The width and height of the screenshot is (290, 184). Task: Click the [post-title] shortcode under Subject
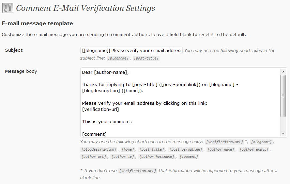coord(146,58)
